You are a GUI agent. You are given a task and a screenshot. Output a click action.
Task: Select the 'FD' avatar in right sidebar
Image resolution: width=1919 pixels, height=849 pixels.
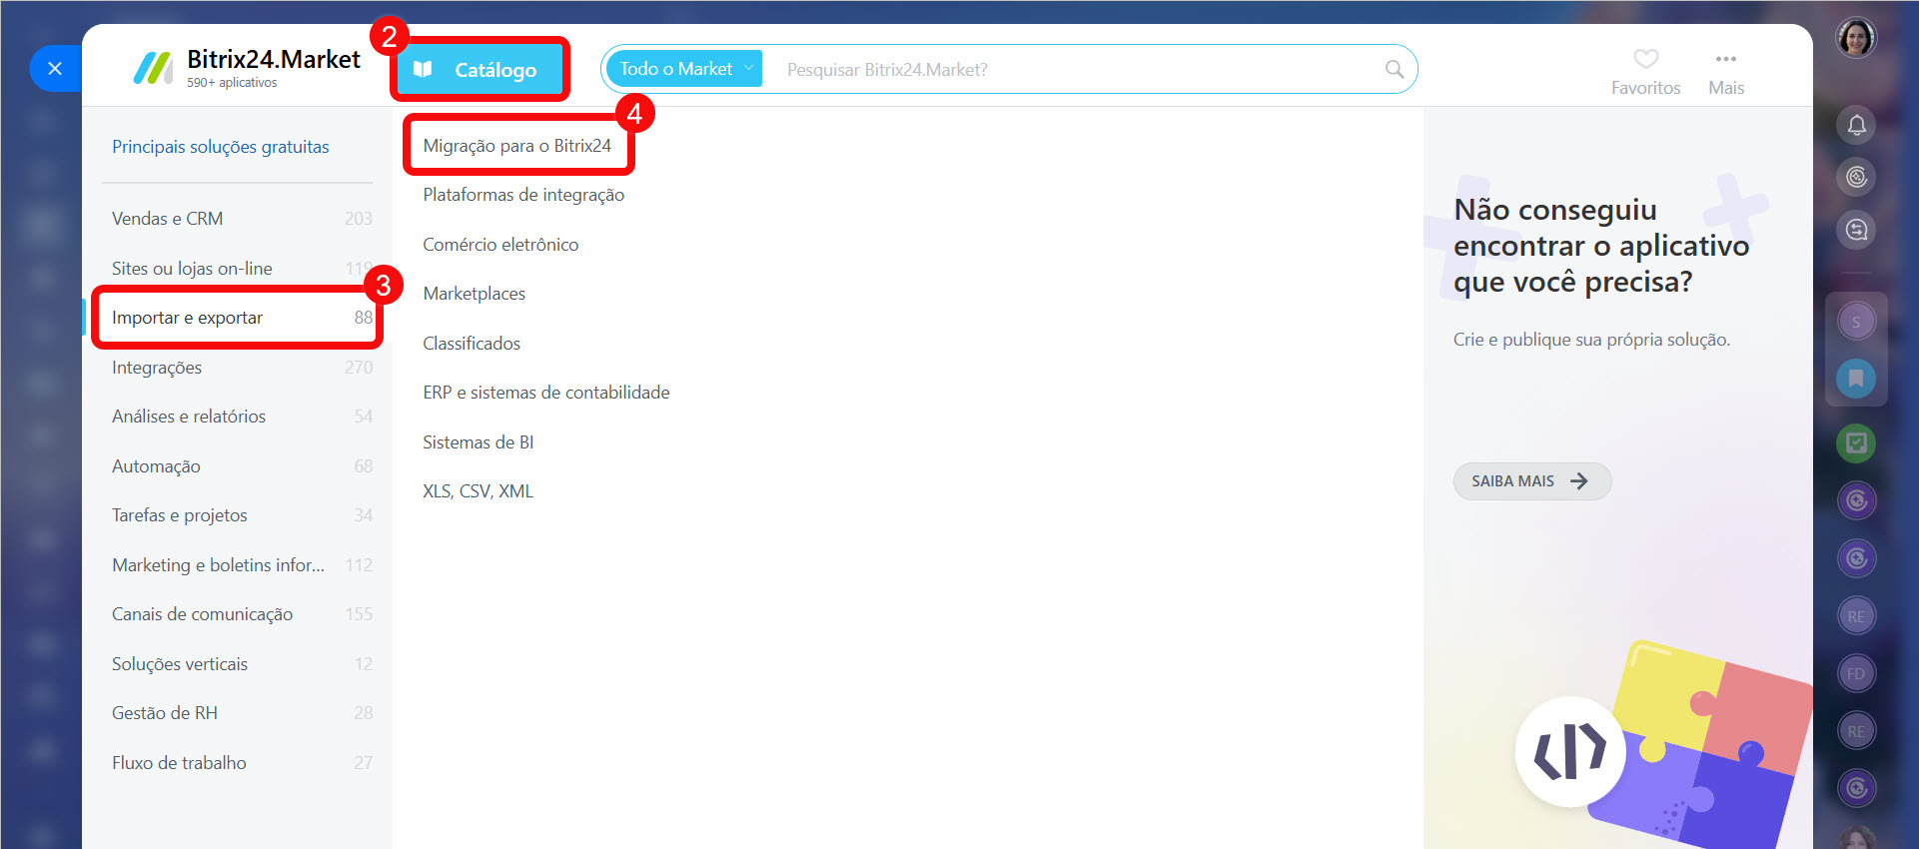pyautogui.click(x=1856, y=673)
